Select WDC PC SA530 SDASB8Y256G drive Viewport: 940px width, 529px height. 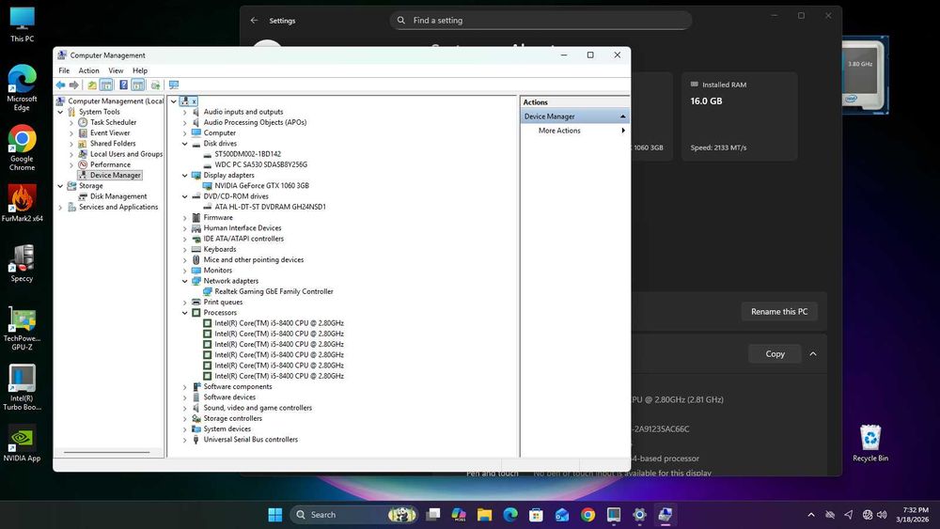[260, 164]
